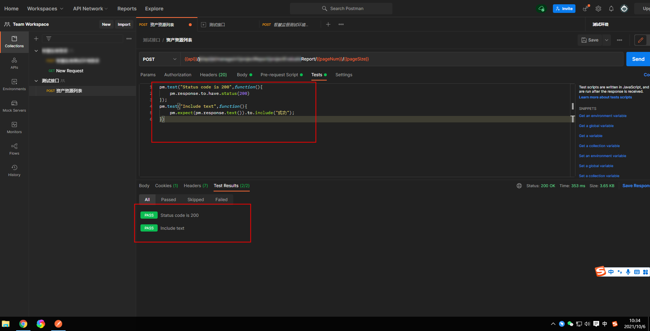Click the Invite button
Image resolution: width=650 pixels, height=331 pixels.
[564, 9]
